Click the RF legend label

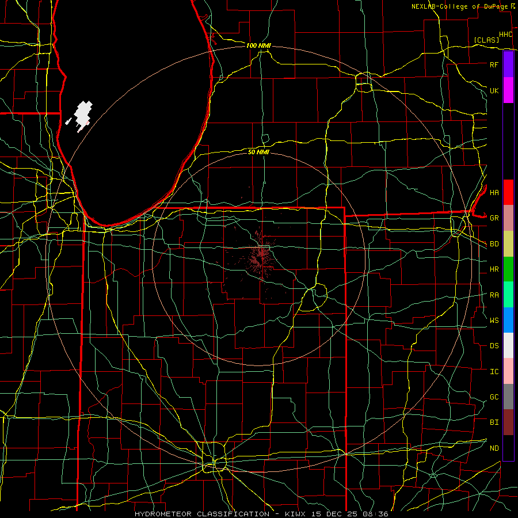[x=494, y=64]
